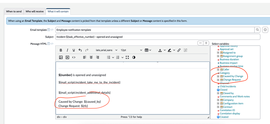Screen dimensions: 270x124
Task: Apply italic formatting in the editor
Action: [x=67, y=50]
